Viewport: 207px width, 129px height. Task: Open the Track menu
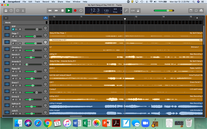[x=37, y=2]
